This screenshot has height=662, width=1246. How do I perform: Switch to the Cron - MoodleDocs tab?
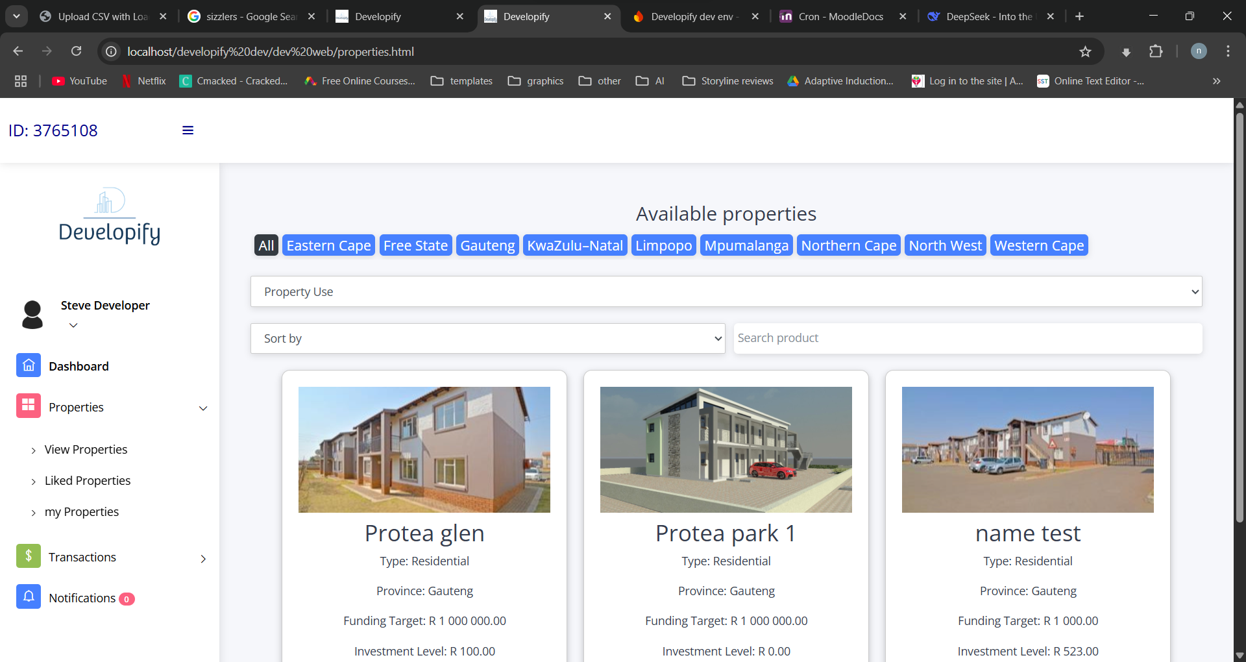840,17
